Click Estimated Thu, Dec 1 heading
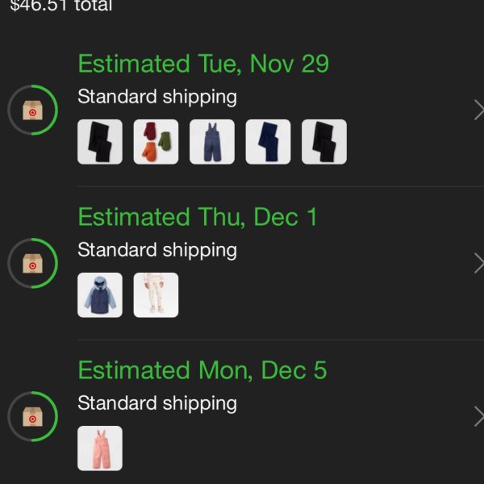This screenshot has height=484, width=484. tap(198, 217)
